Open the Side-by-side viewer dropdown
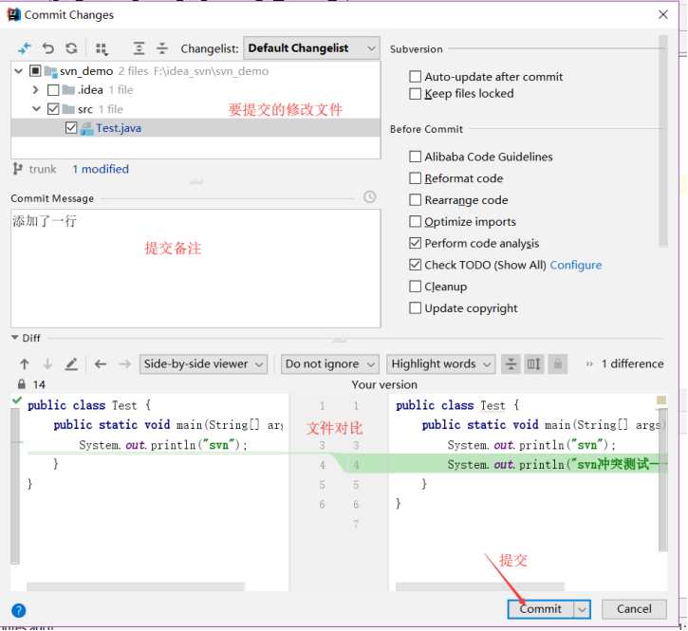Viewport: 688px width, 631px height. (x=203, y=364)
